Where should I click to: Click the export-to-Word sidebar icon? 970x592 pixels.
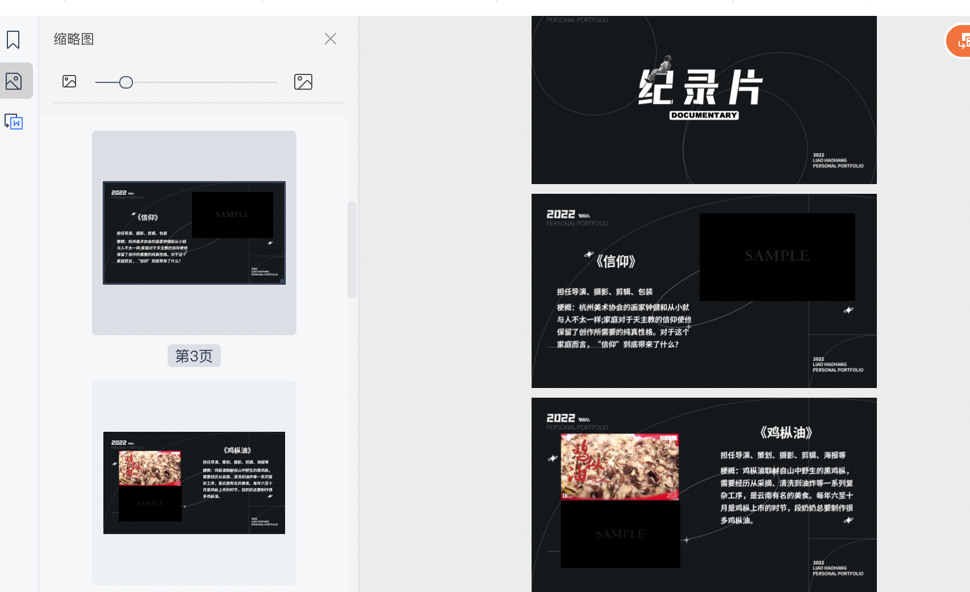14,122
